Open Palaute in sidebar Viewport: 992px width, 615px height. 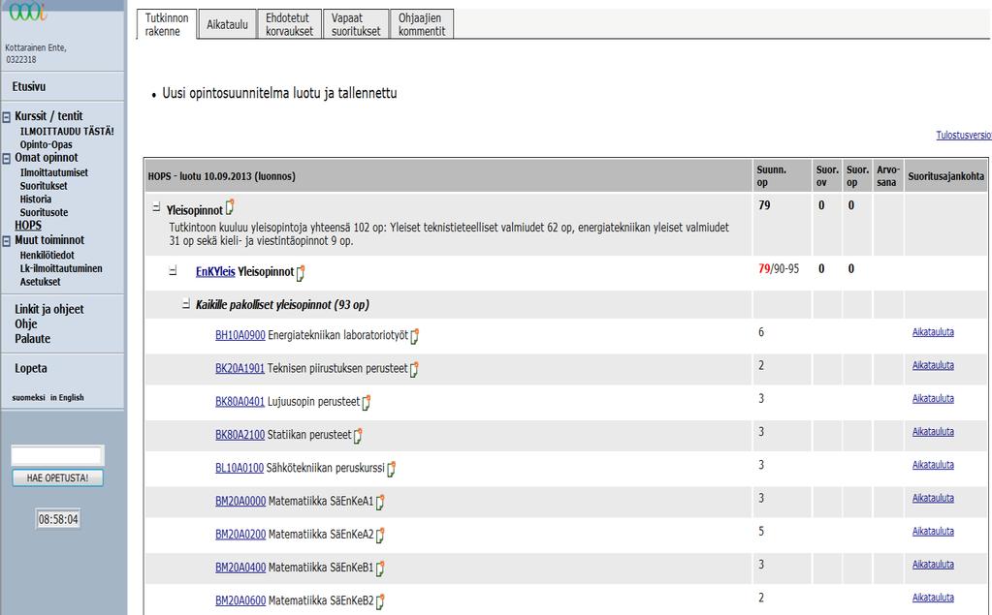point(32,338)
